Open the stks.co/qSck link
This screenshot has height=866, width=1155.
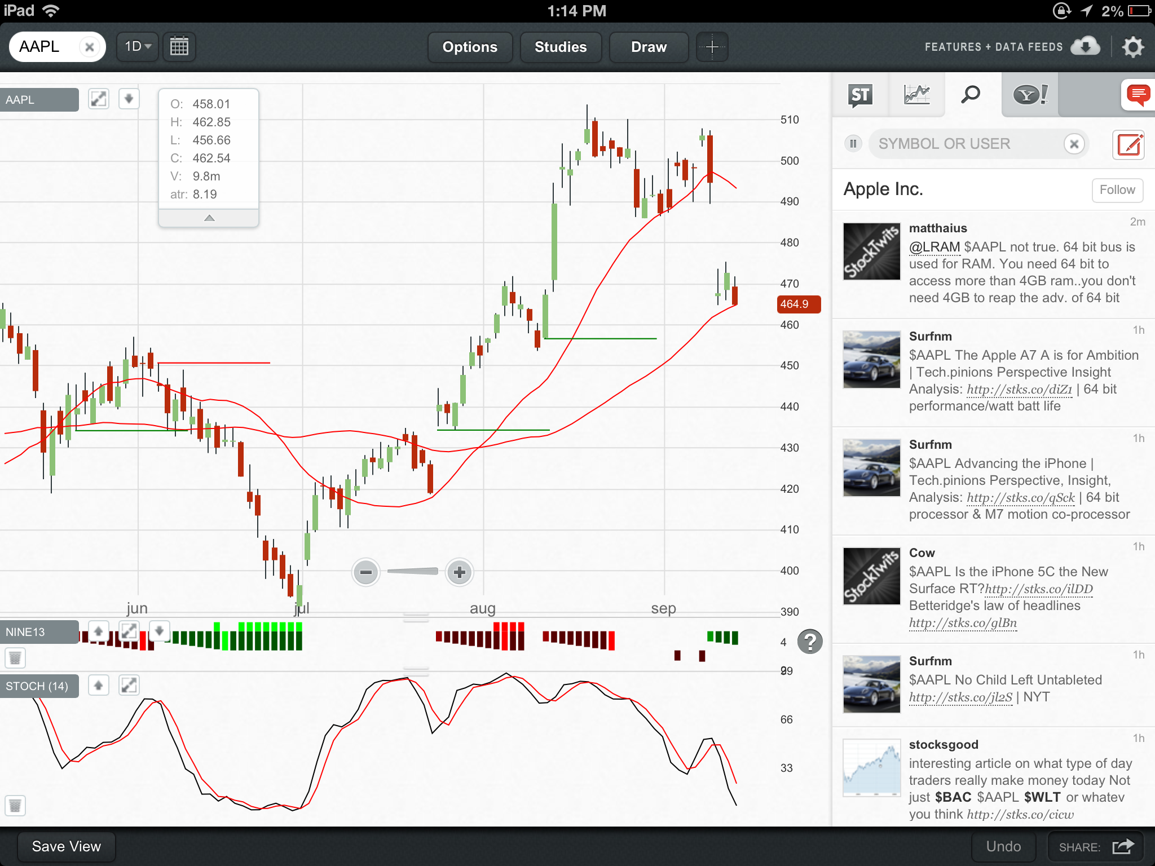coord(1021,498)
